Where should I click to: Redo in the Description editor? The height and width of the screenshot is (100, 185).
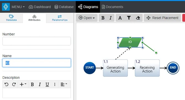(14, 84)
